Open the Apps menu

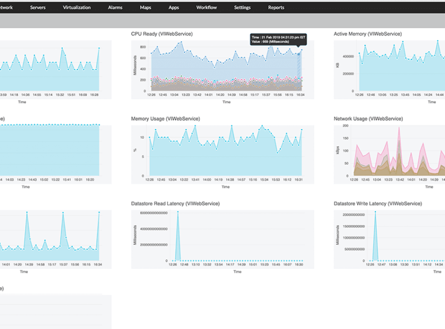174,7
